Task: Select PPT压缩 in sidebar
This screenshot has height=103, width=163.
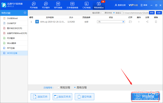Action: click(x=14, y=48)
